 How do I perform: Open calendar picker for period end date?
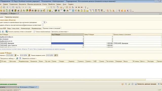point(29,55)
